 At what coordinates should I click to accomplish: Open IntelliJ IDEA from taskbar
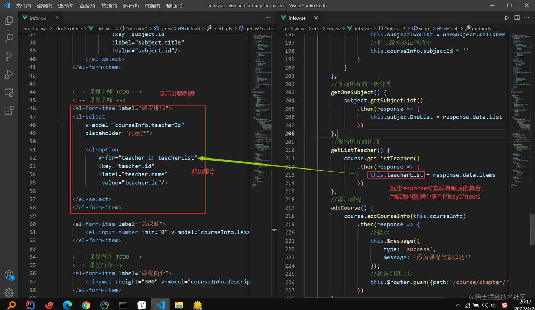point(30,305)
